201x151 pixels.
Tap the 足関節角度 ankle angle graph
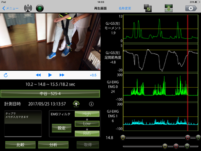pos(161,58)
